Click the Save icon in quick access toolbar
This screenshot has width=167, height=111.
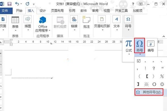pyautogui.click(x=9, y=4)
